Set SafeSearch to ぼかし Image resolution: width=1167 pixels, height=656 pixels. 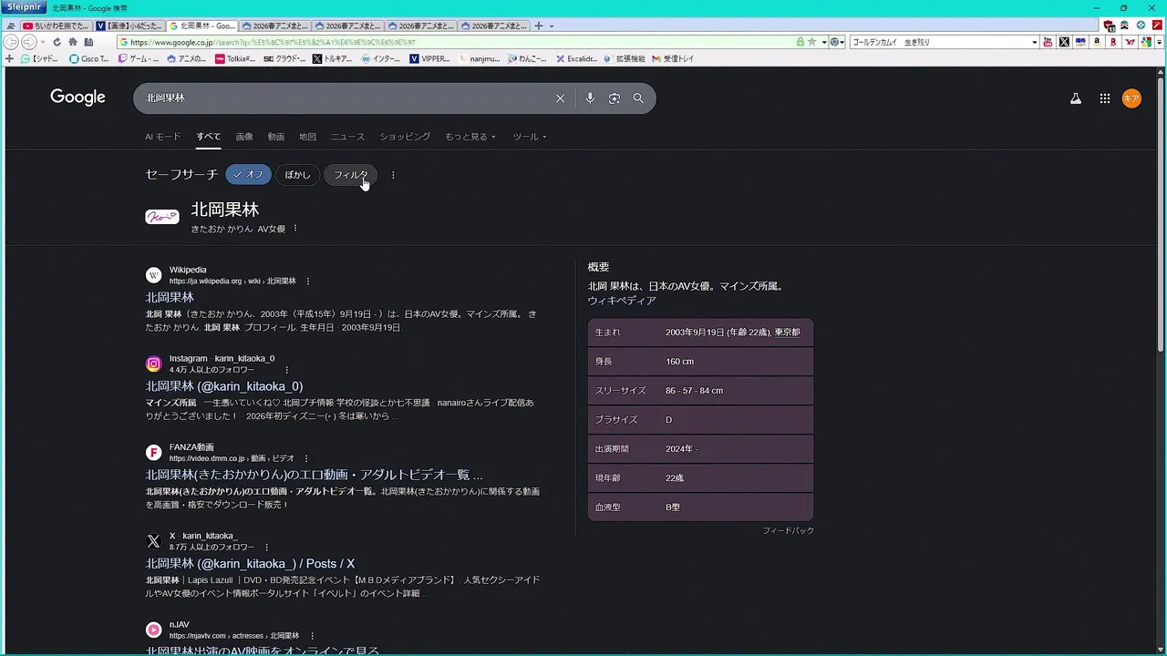(x=297, y=175)
